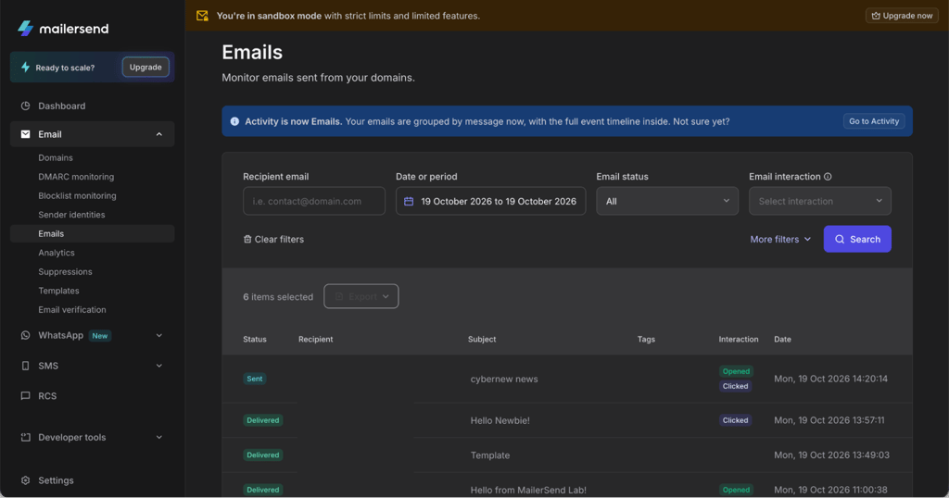The height and width of the screenshot is (498, 949).
Task: Click the New badge beside WhatsApp
Action: [100, 336]
